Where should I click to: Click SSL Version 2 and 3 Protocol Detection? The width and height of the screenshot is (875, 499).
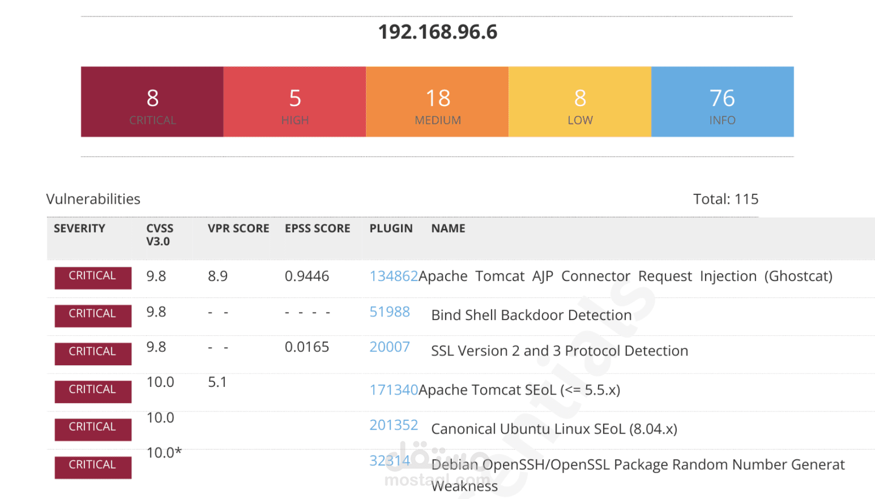(559, 351)
